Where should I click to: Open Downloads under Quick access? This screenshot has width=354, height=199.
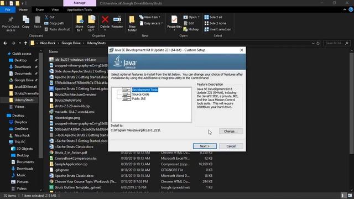[x=23, y=67]
